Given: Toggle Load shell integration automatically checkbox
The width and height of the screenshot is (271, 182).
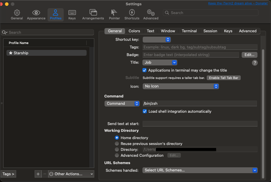Looking at the screenshot, I should click(x=145, y=111).
